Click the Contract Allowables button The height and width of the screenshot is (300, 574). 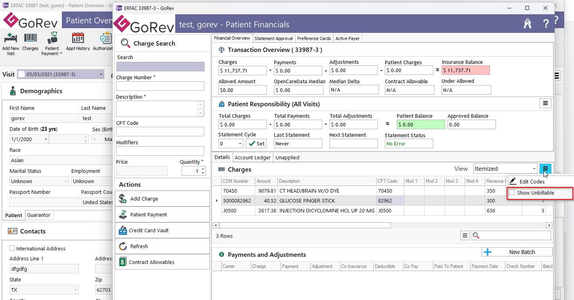click(x=162, y=262)
